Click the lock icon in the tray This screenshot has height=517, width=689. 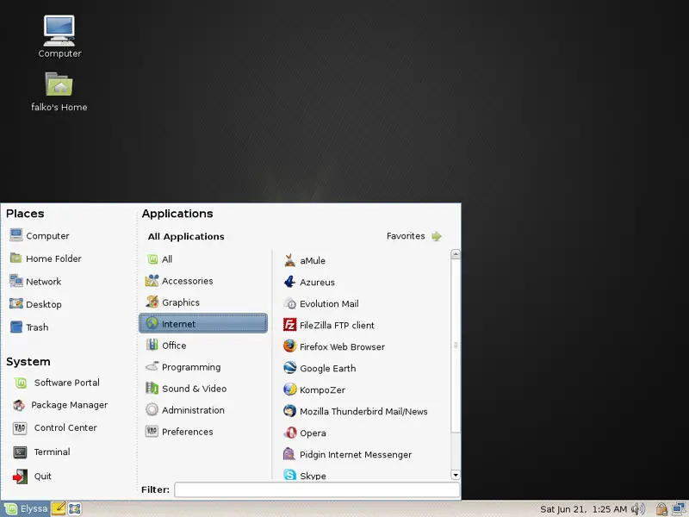661,509
